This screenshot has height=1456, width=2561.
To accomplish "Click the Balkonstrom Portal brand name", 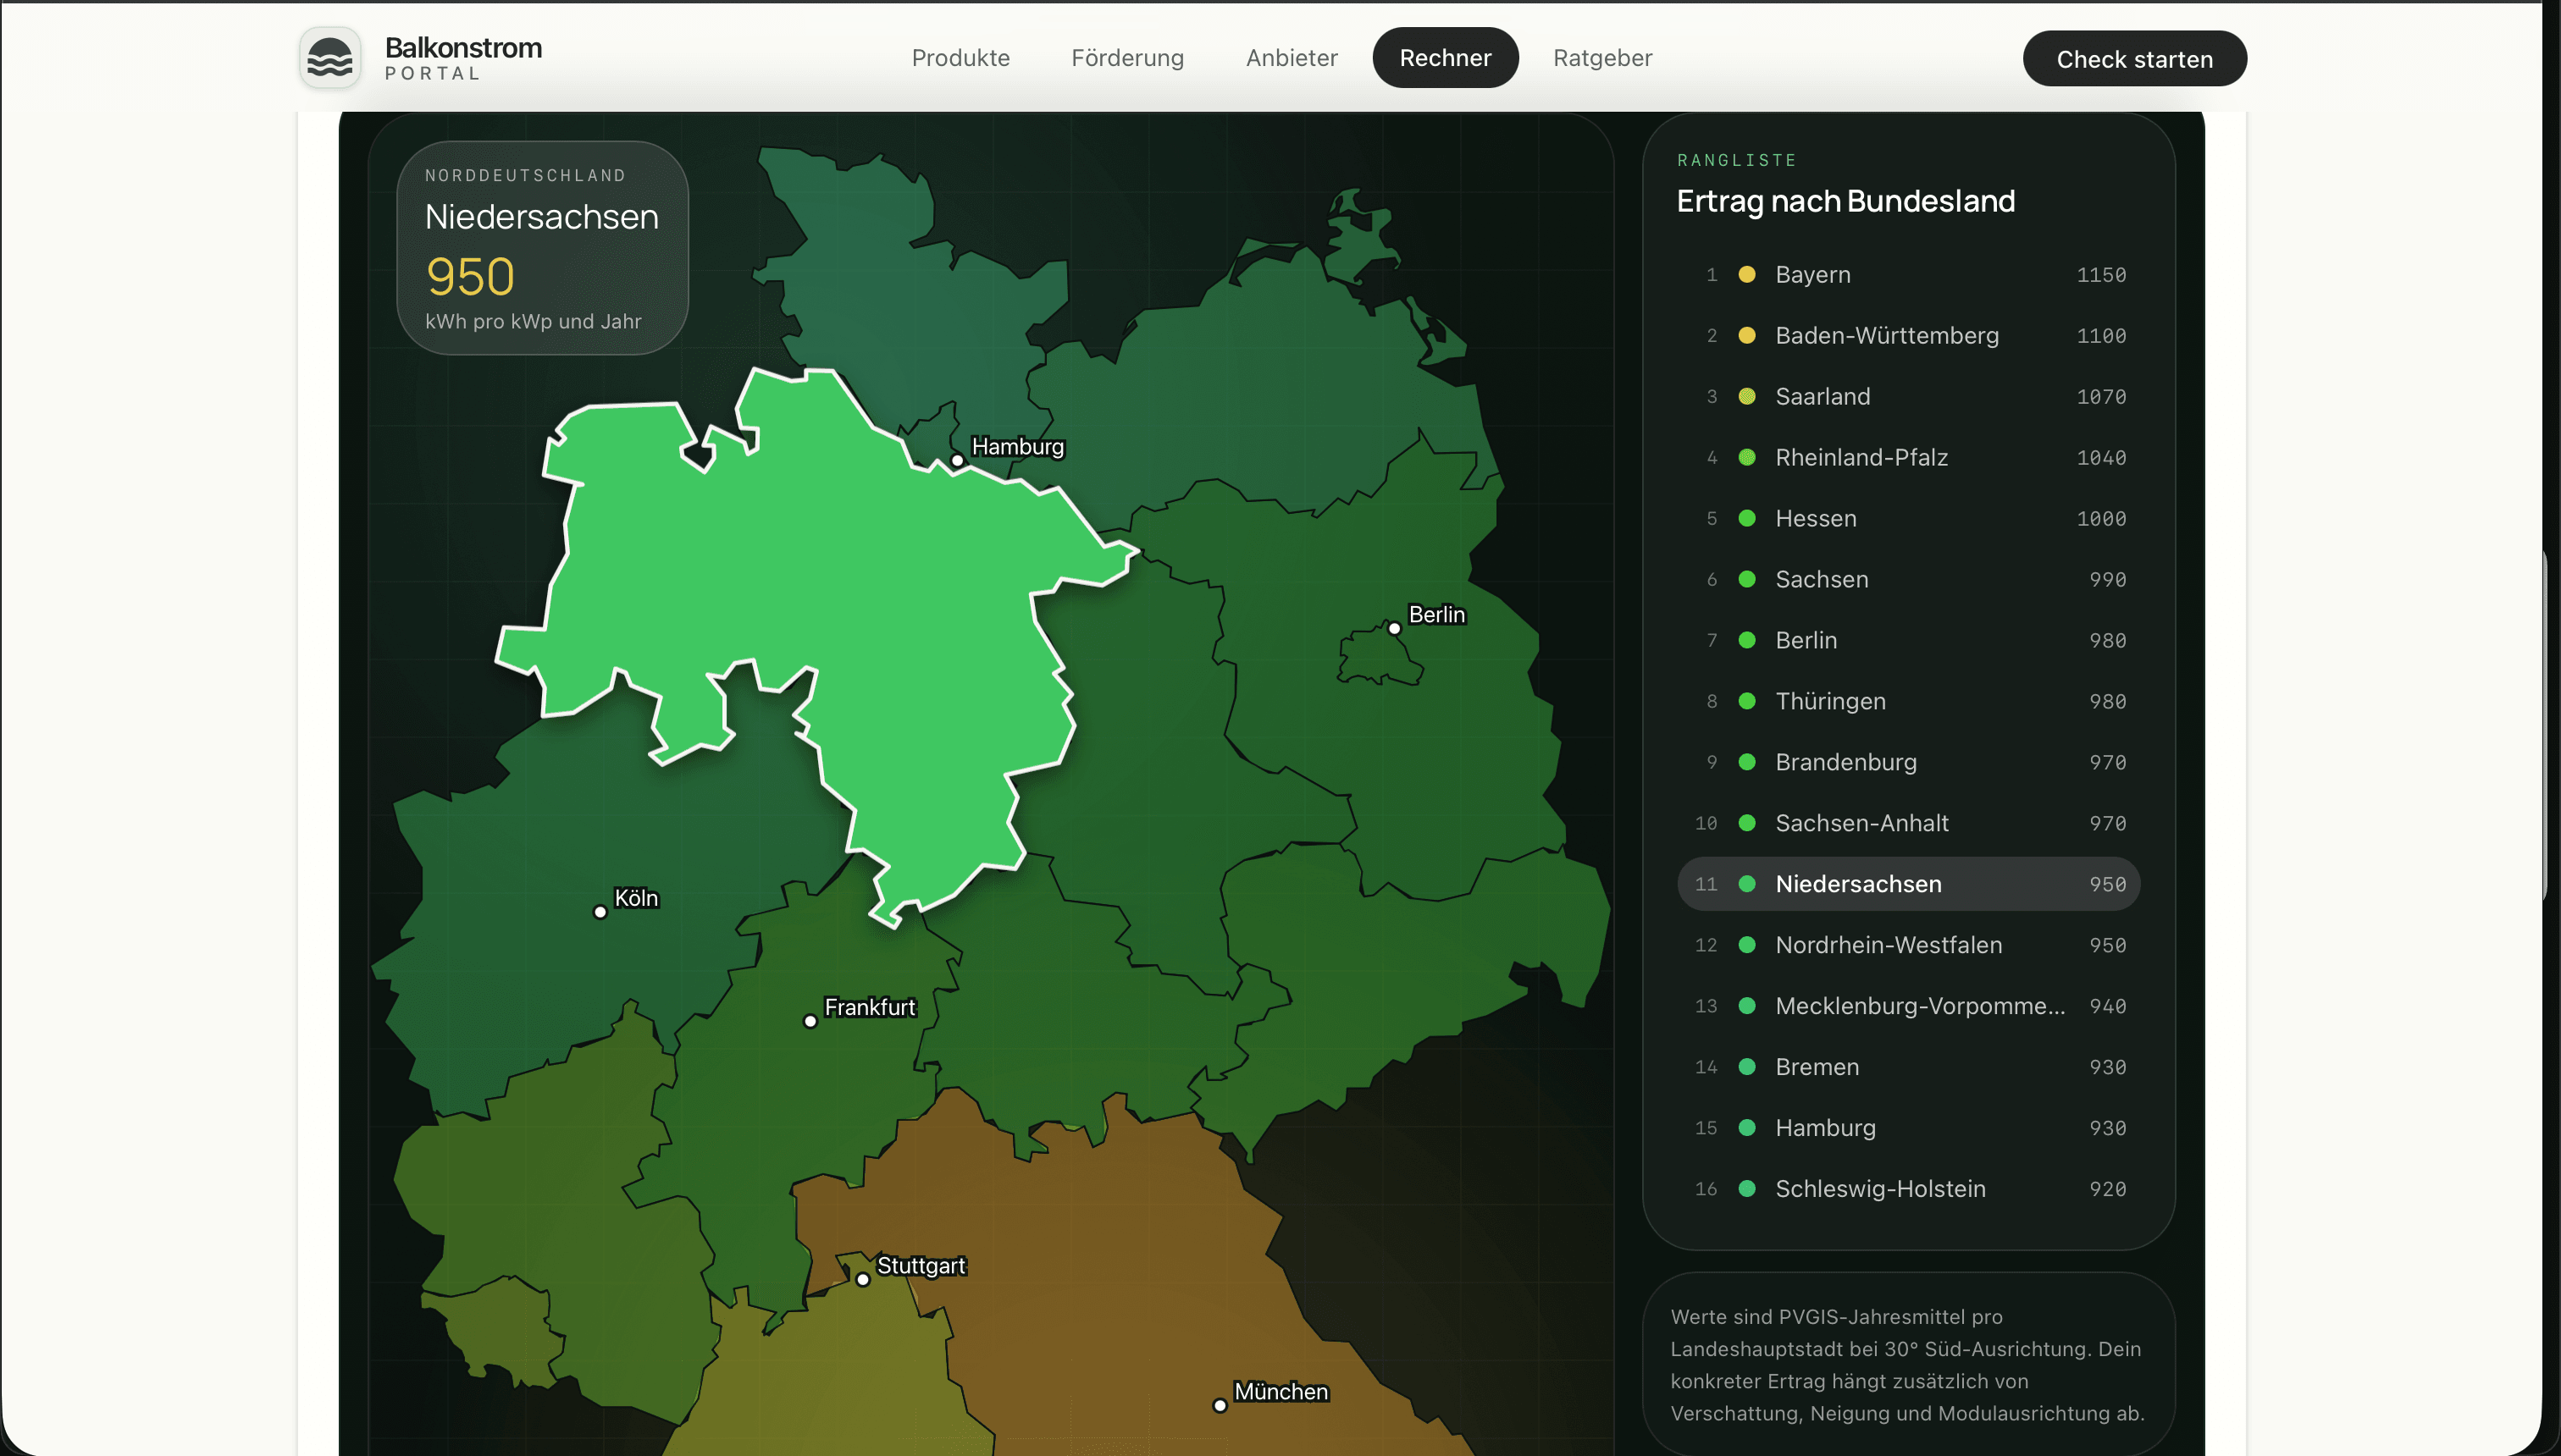I will [463, 58].
